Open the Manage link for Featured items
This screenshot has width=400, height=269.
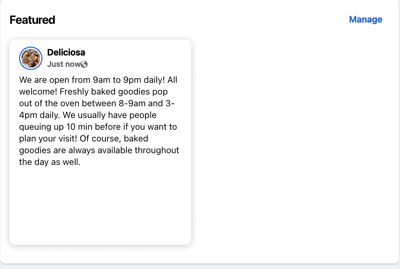pos(366,19)
